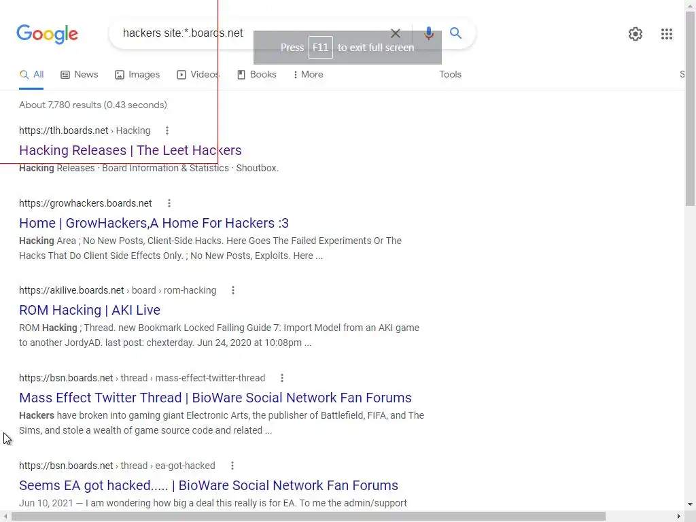This screenshot has width=696, height=522.
Task: Click the scroll left arrow
Action: [5, 517]
